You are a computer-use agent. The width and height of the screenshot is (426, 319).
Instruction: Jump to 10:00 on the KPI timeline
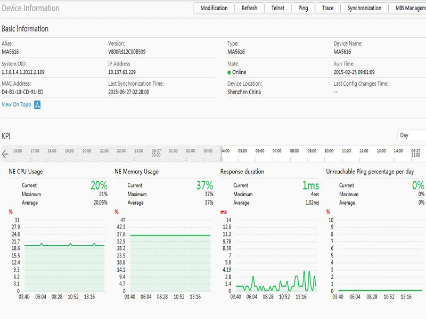click(329, 151)
